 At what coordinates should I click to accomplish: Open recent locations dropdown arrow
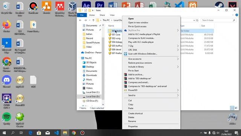(x=90, y=20)
